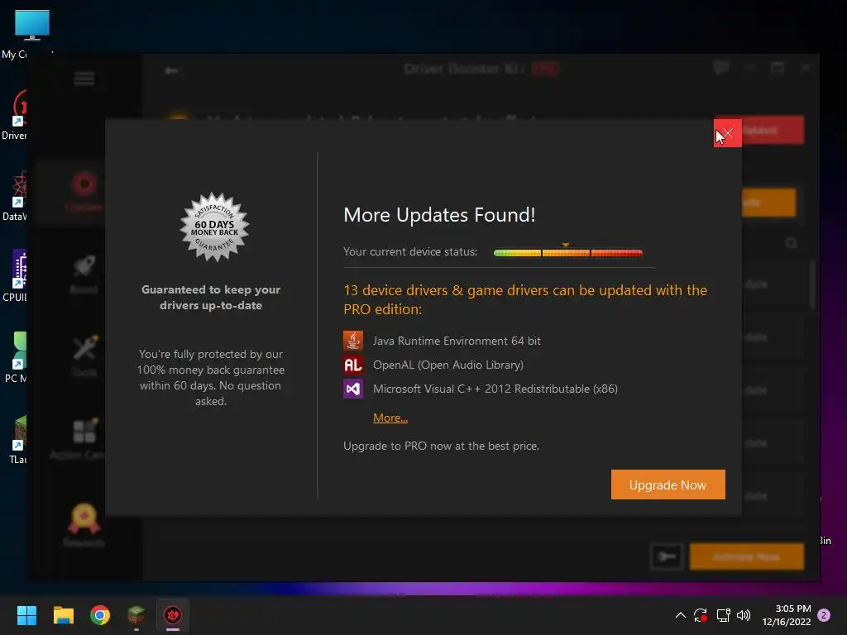Click the Microsoft Visual C++ icon

click(x=352, y=389)
